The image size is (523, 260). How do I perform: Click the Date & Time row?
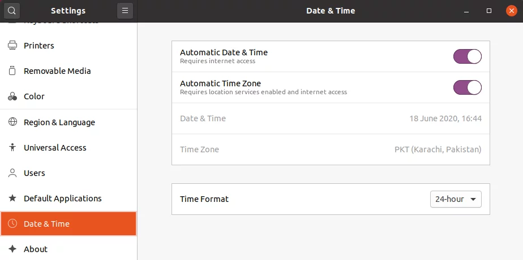[x=331, y=118]
